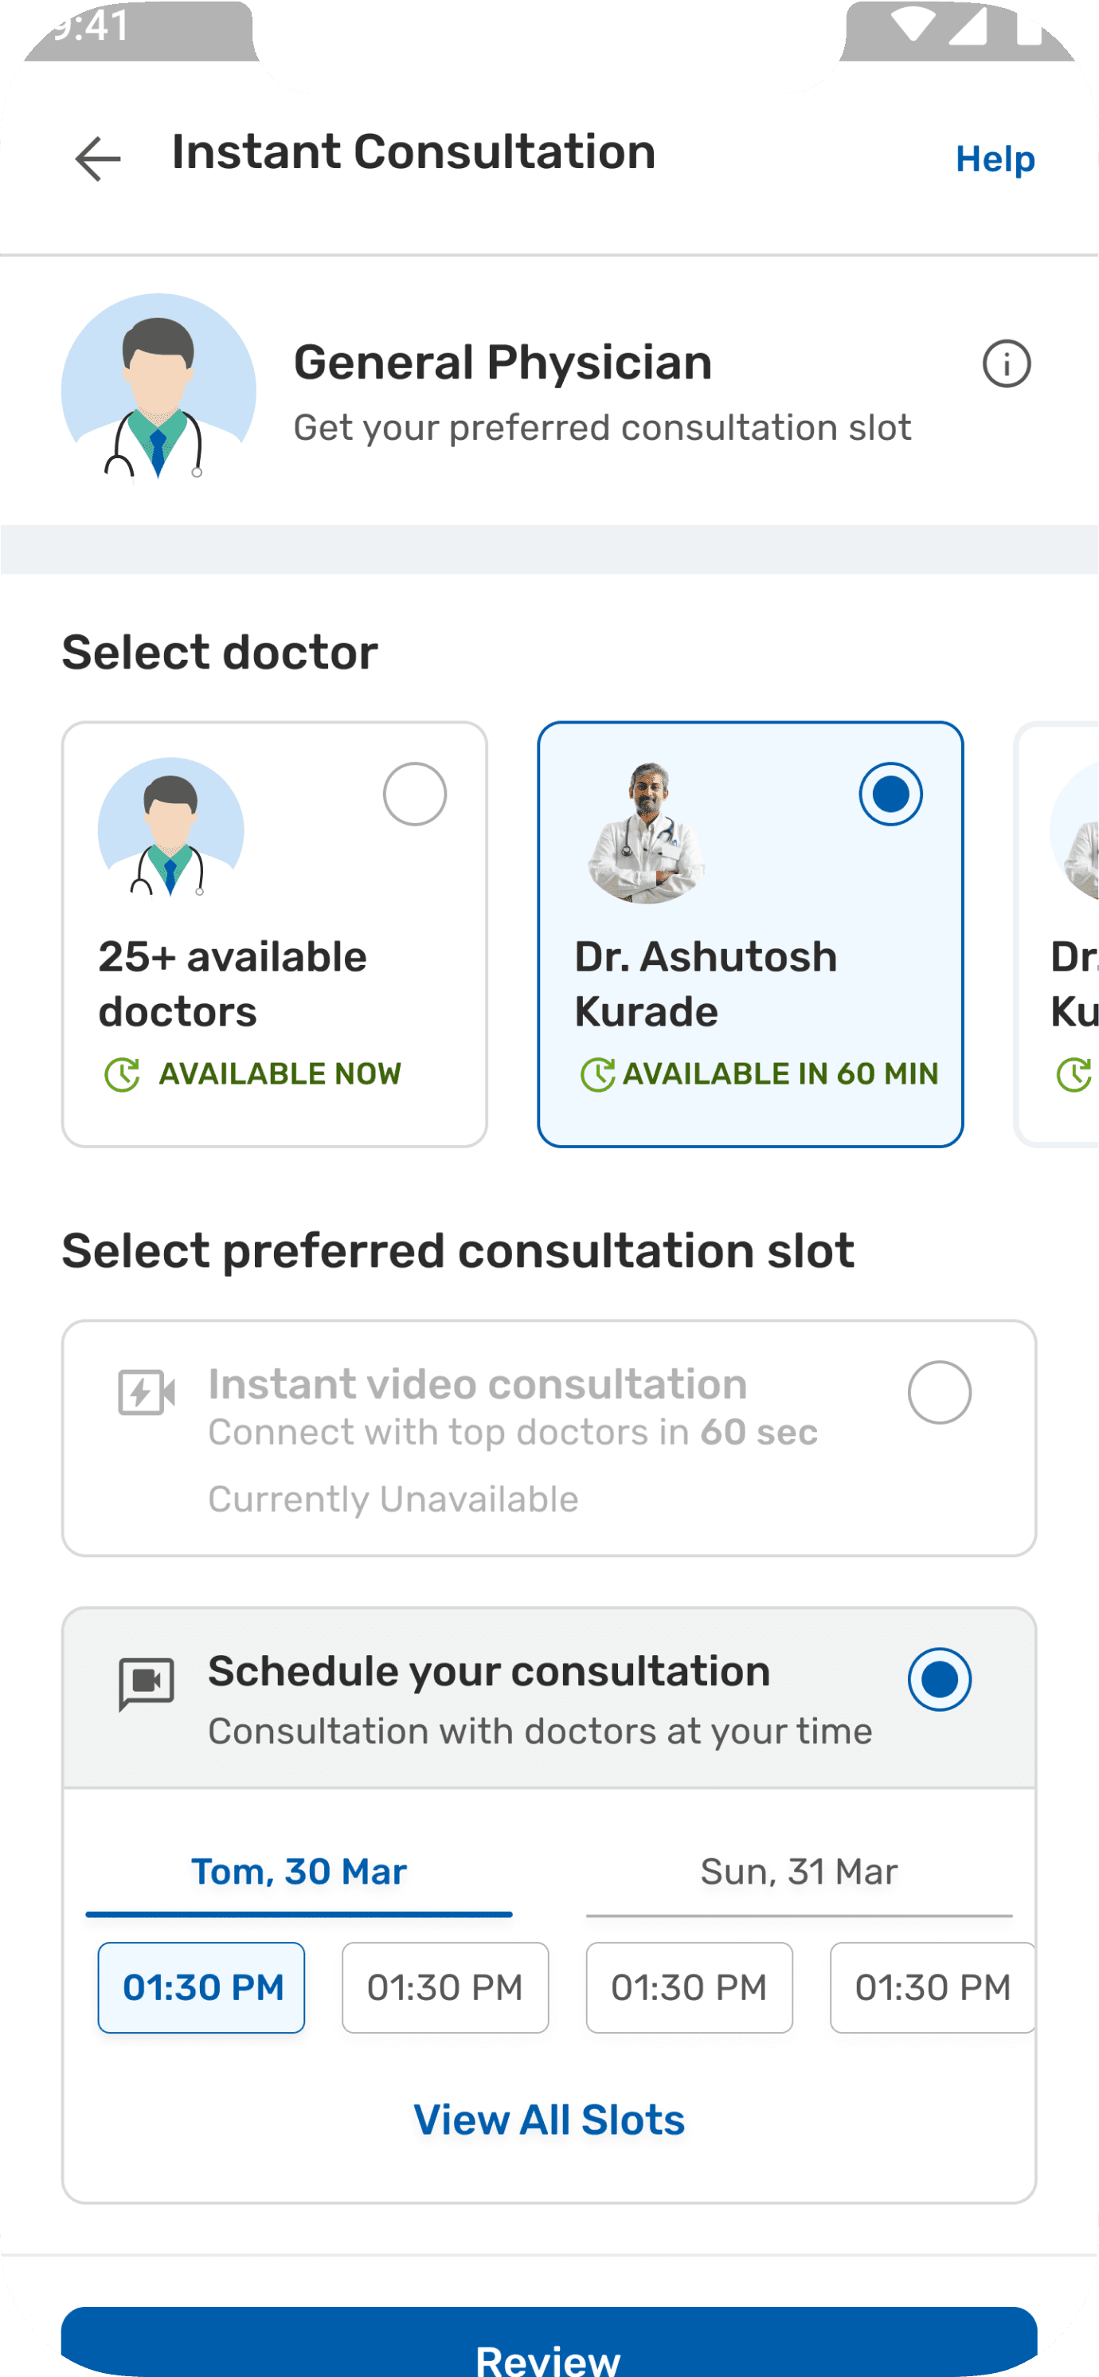Click the clock icon beside Available in 60 Min
1099x2377 pixels.
pyautogui.click(x=597, y=1074)
